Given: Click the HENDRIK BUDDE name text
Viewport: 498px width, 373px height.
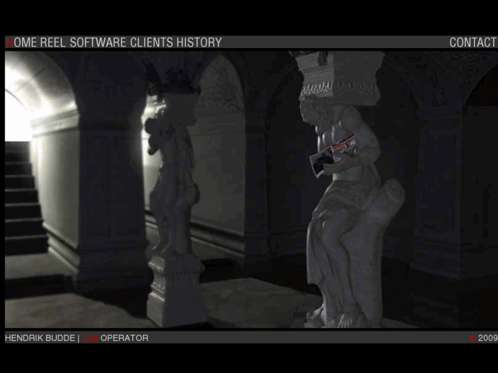Looking at the screenshot, I should (x=40, y=338).
